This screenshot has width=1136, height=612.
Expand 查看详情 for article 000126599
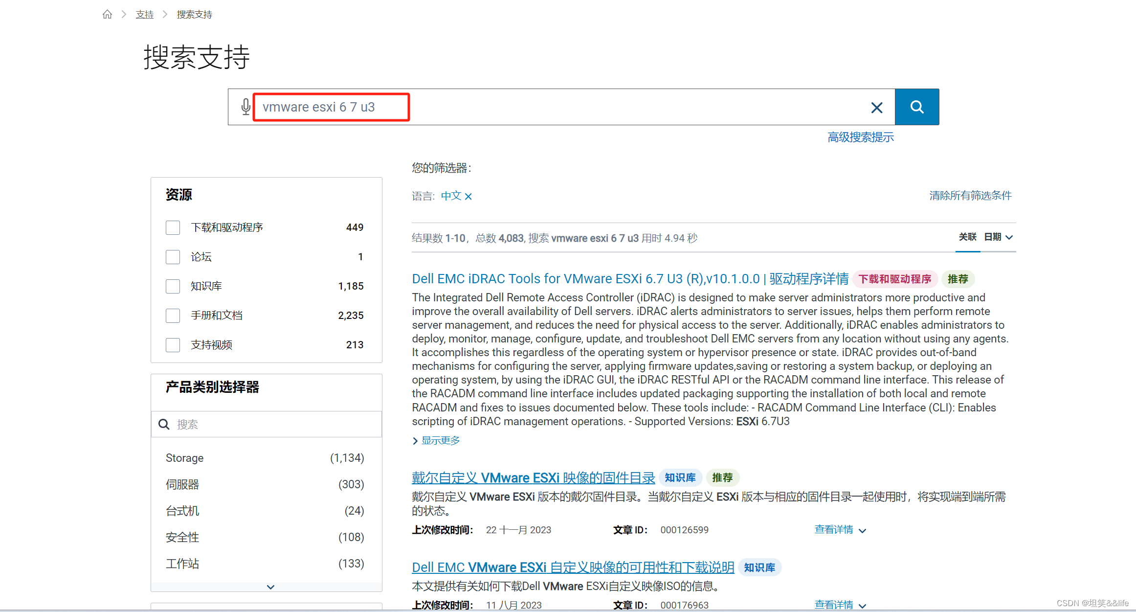[x=840, y=530]
